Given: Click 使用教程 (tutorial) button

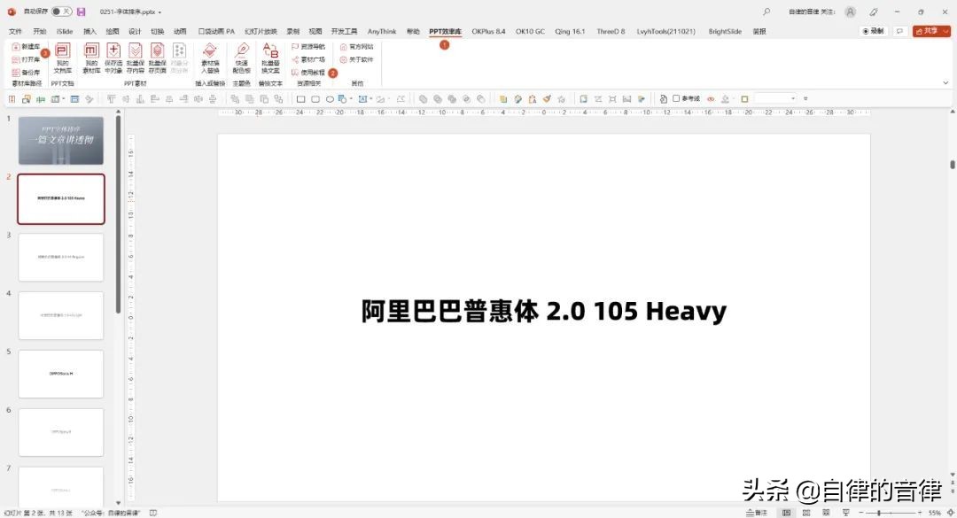Looking at the screenshot, I should pos(308,73).
